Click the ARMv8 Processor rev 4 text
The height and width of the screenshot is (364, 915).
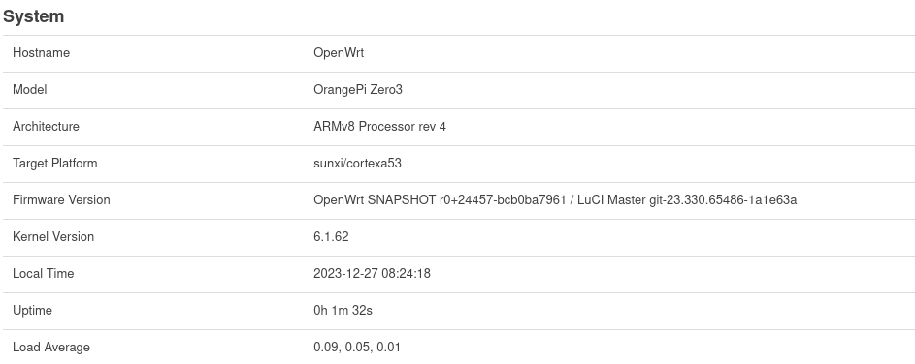pyautogui.click(x=380, y=127)
